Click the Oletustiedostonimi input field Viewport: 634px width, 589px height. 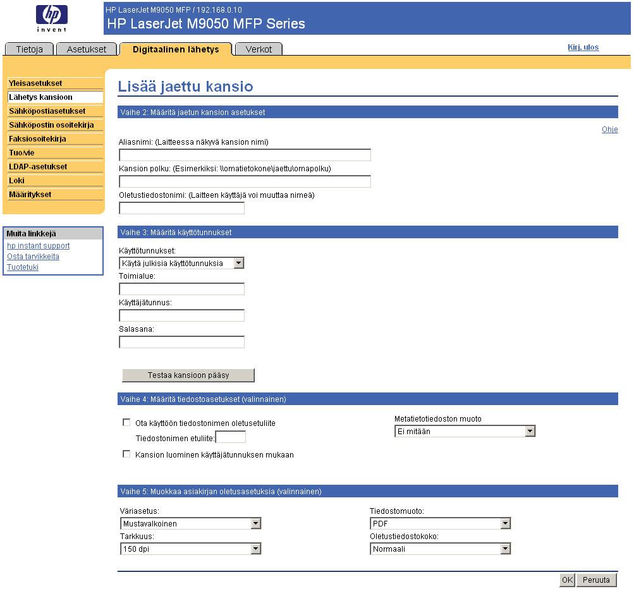[x=181, y=208]
